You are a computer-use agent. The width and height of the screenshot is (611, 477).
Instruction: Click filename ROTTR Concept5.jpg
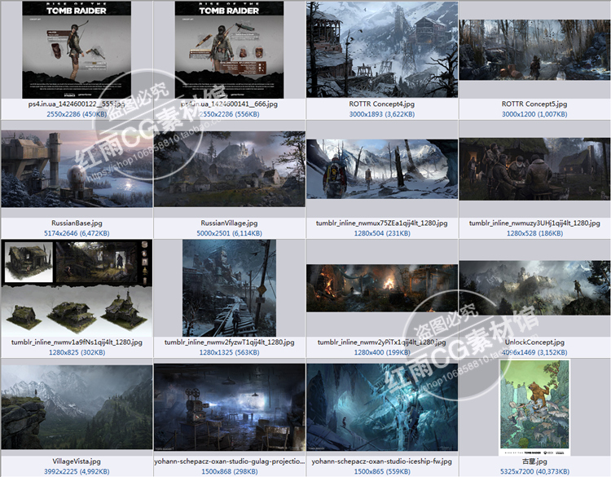(x=534, y=104)
